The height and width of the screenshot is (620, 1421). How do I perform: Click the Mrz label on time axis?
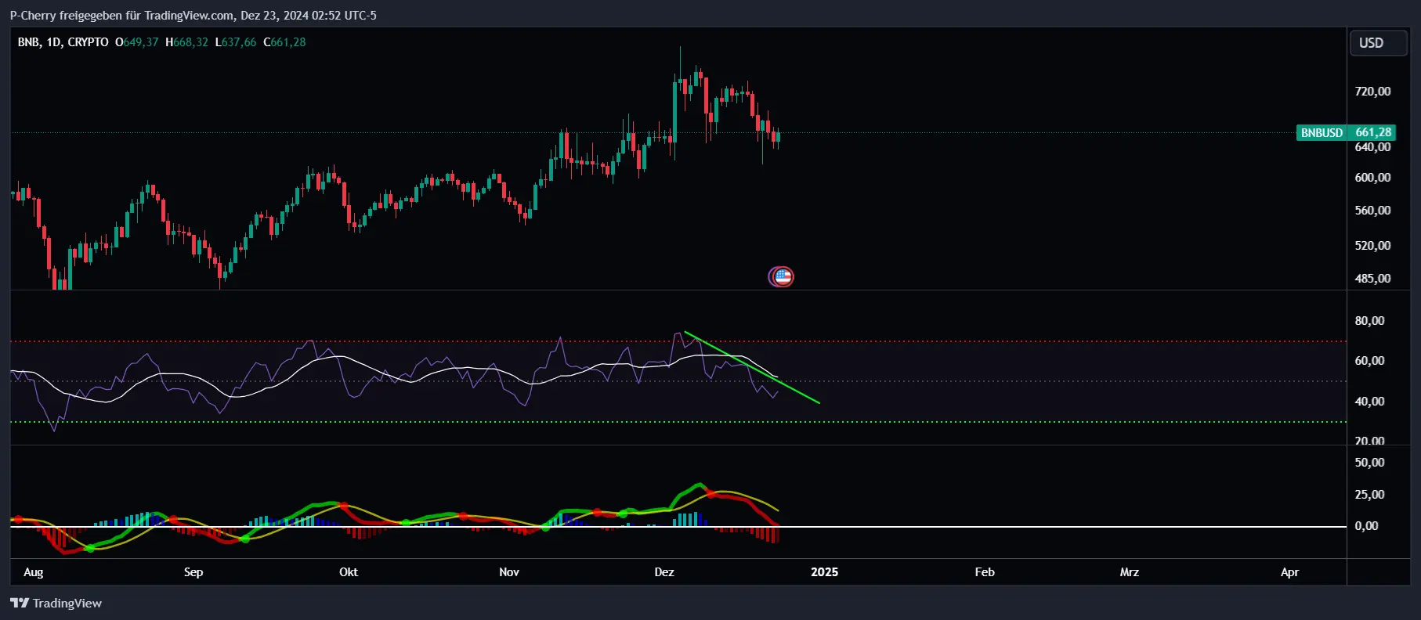(1129, 572)
